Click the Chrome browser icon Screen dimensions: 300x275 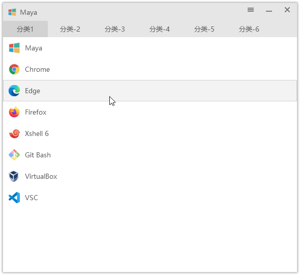tap(14, 69)
